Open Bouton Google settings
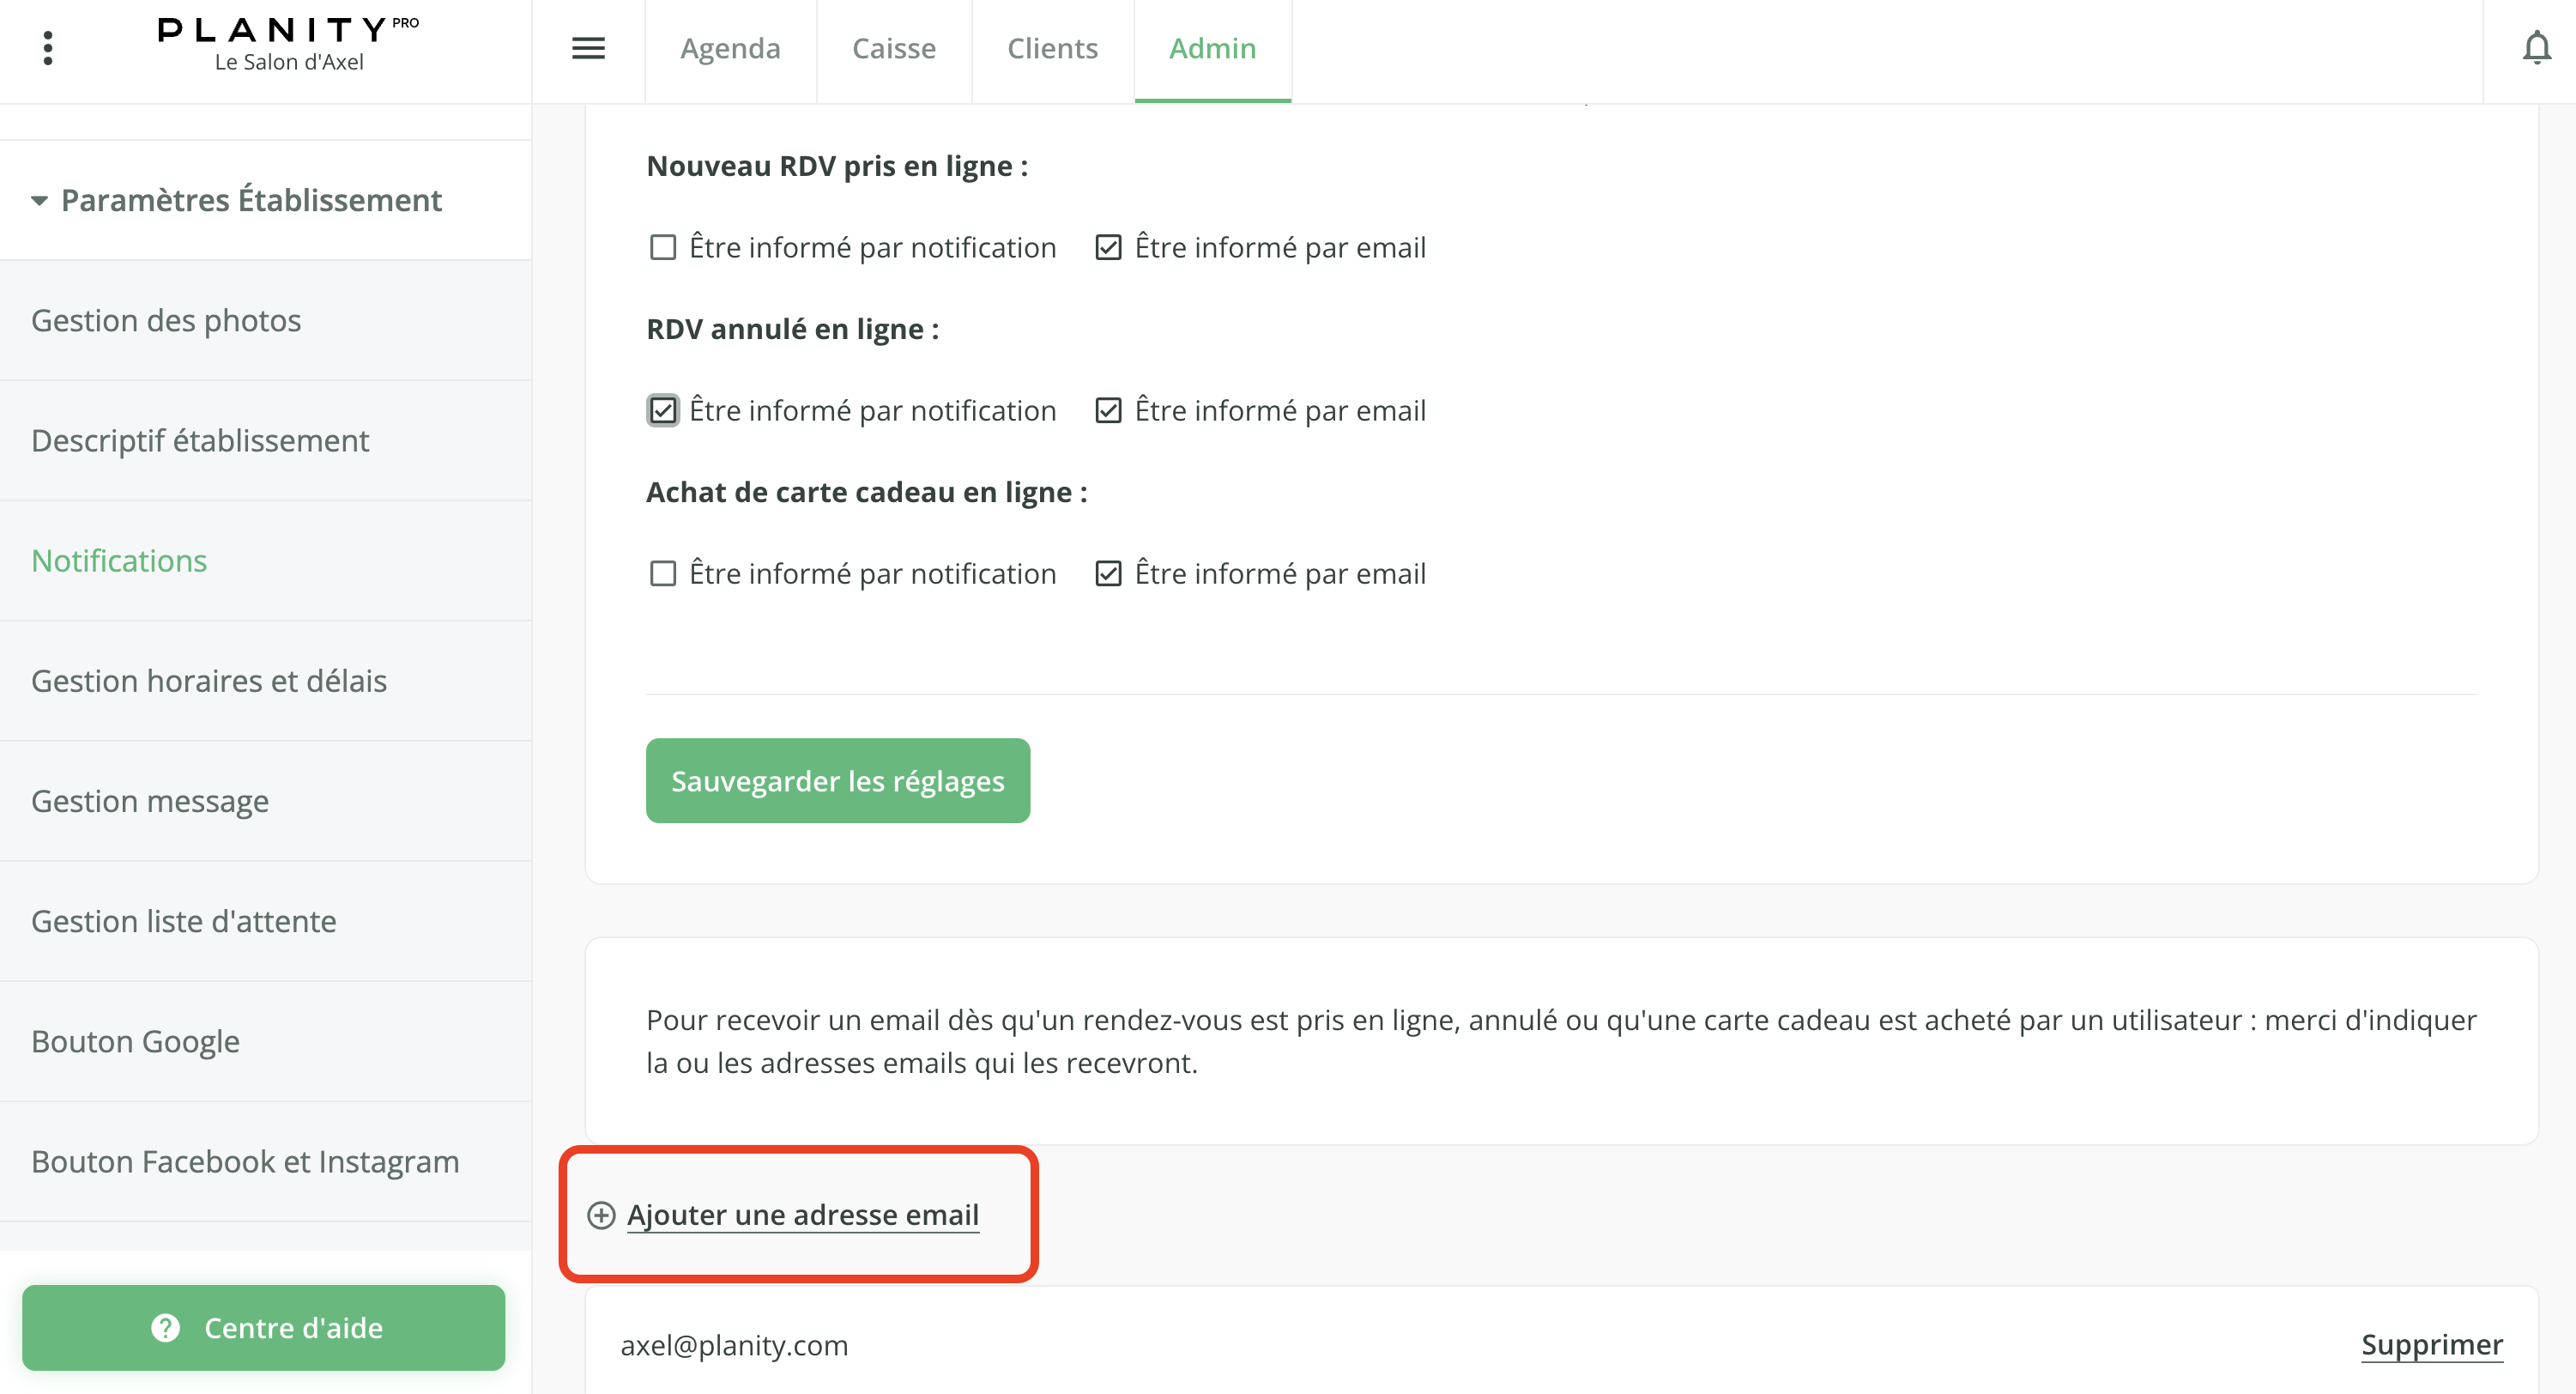Screen dimensions: 2576x1394 (135, 1041)
